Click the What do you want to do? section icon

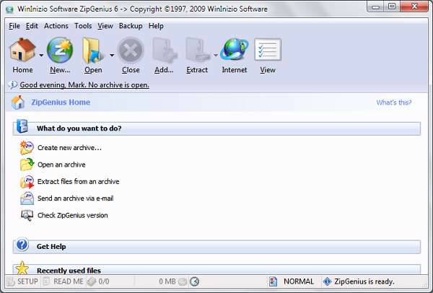click(x=22, y=126)
